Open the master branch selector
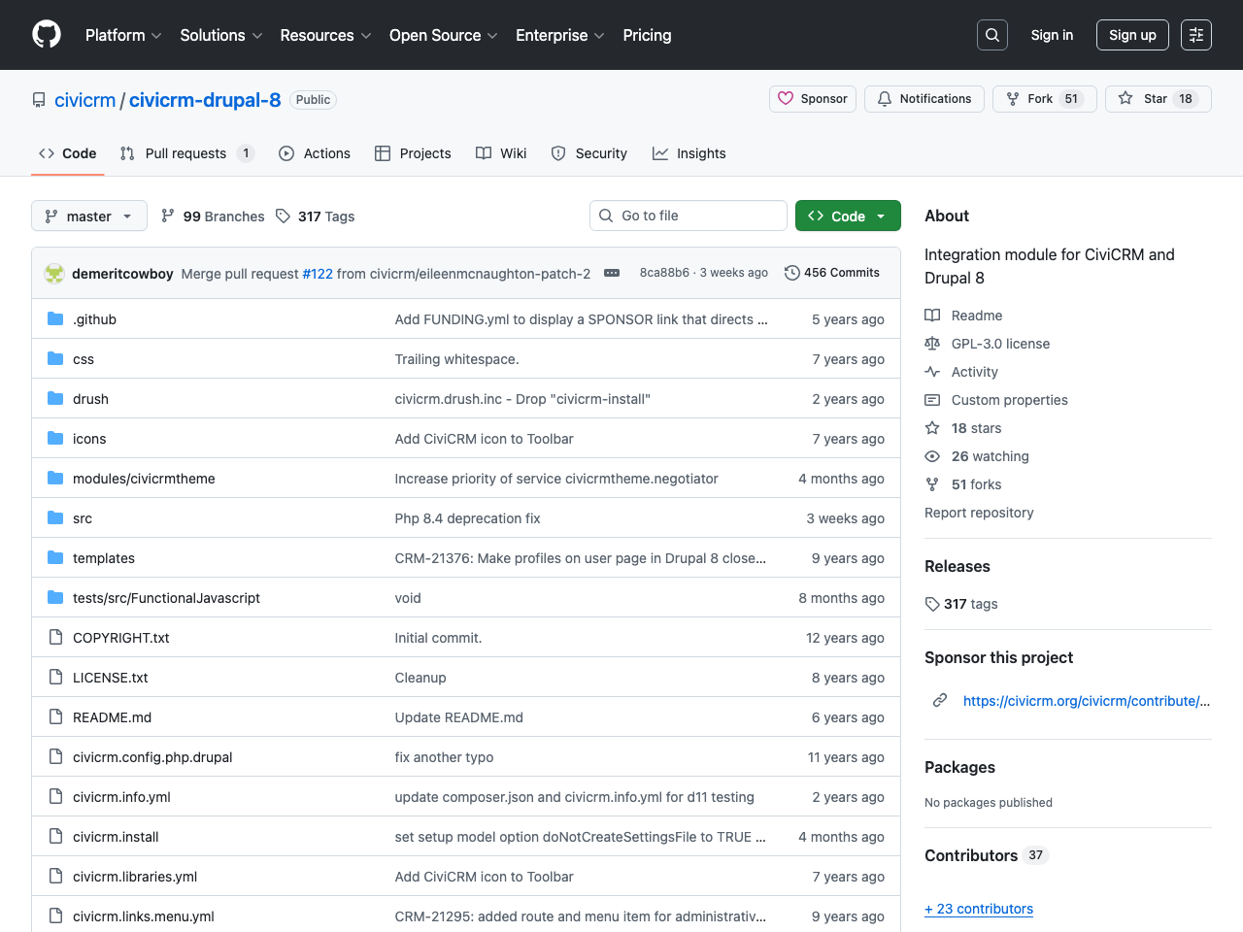The width and height of the screenshot is (1243, 932). [x=88, y=216]
